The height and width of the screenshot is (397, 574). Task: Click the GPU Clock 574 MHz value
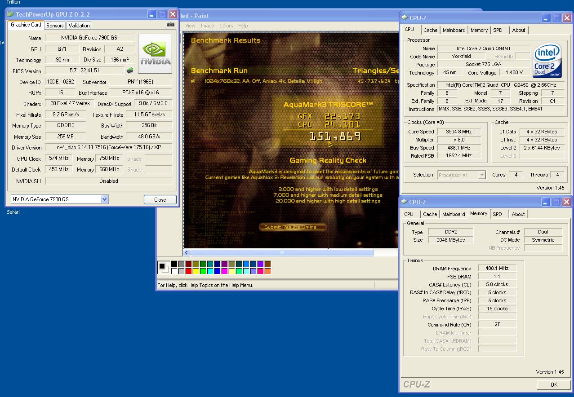click(x=59, y=159)
